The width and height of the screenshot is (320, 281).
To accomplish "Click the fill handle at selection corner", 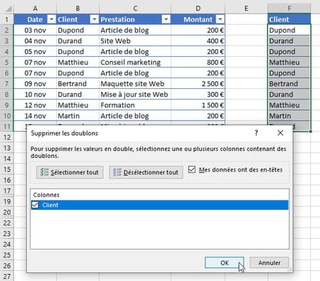I will (x=311, y=131).
